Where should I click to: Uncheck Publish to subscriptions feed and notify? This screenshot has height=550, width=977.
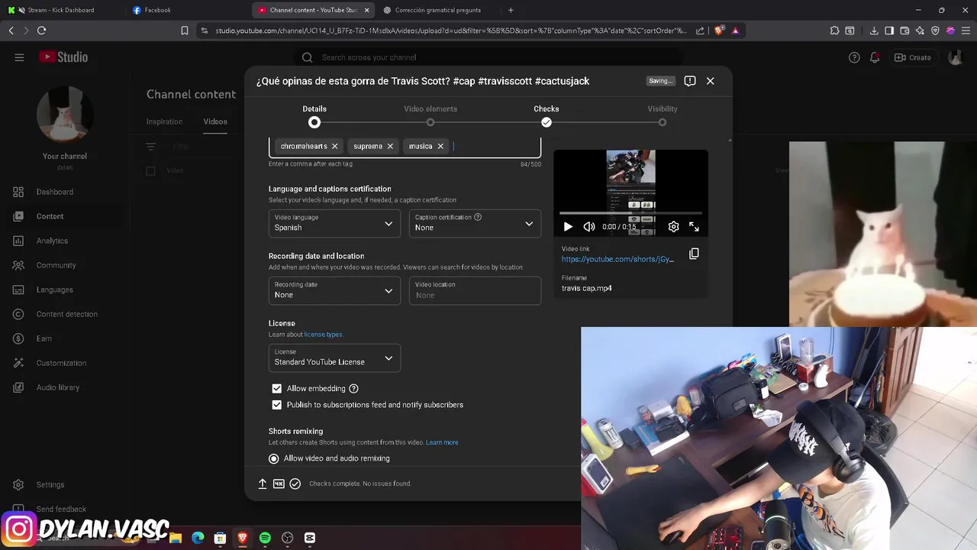tap(276, 405)
